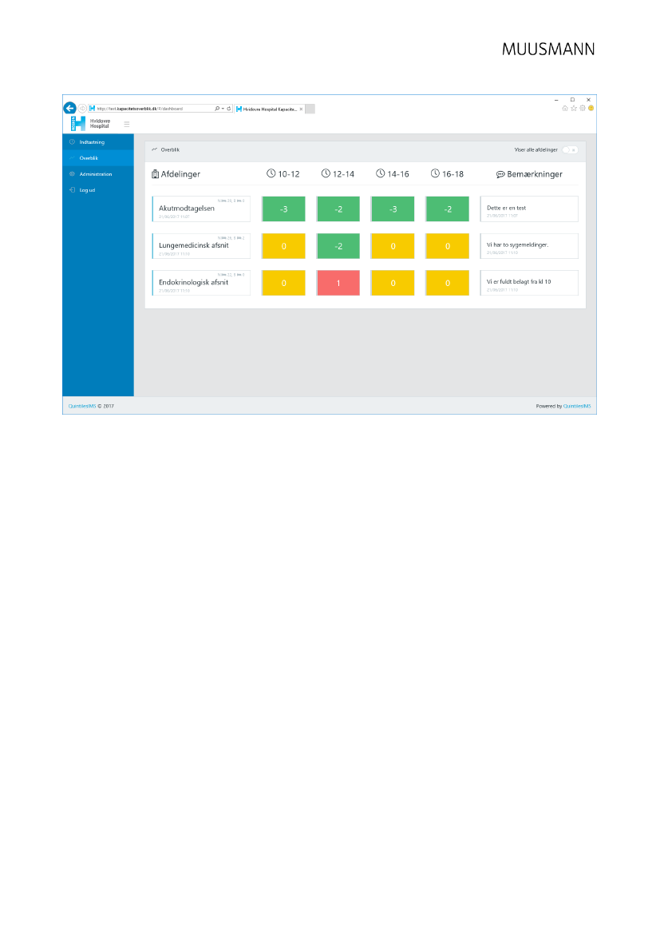Click the Overblik panel heading
Viewport: 660px width, 934px height.
tap(170, 150)
